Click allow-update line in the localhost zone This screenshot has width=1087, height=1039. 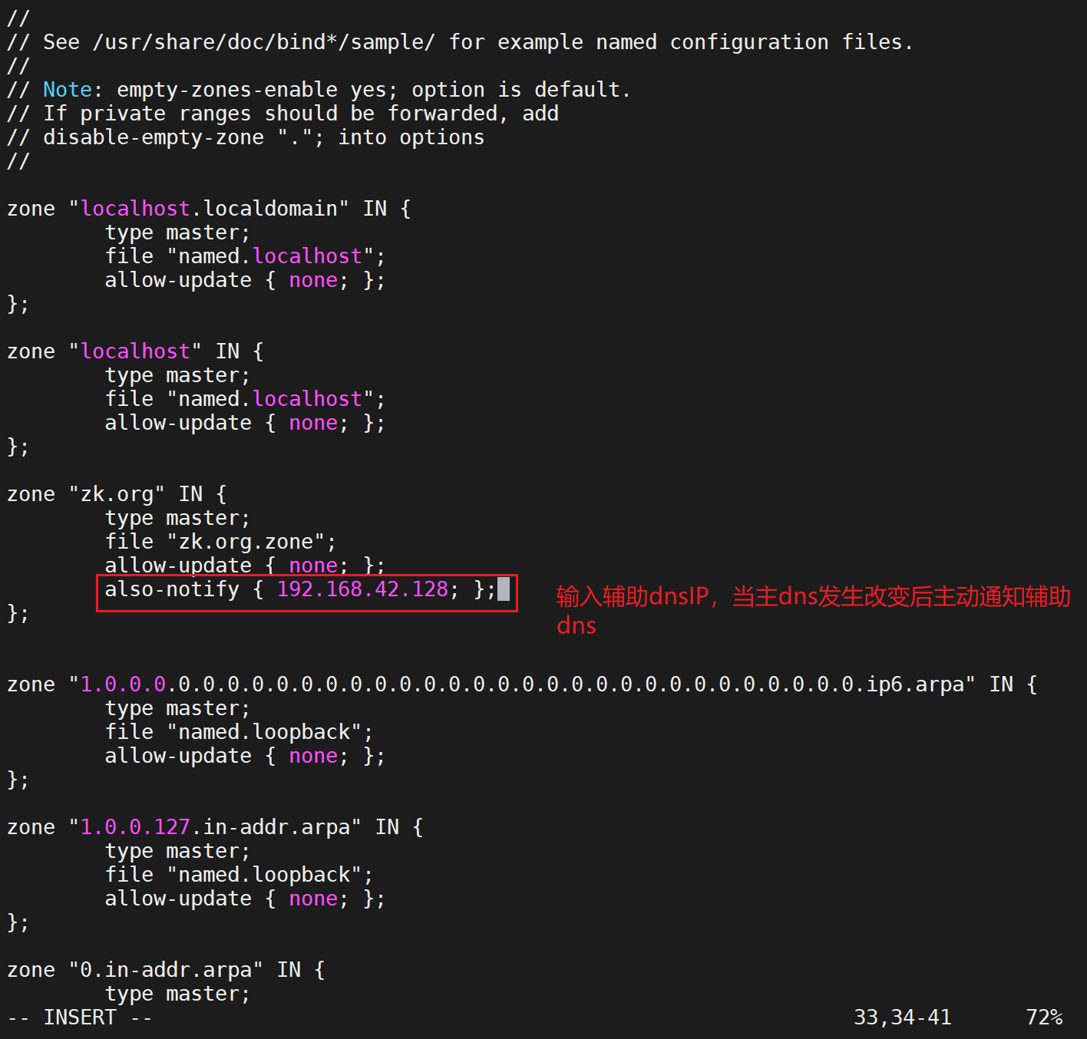(245, 423)
